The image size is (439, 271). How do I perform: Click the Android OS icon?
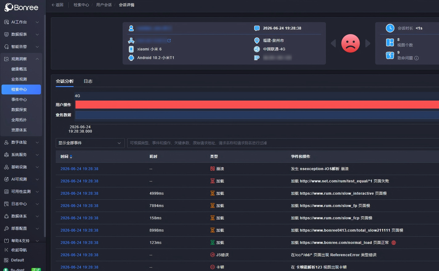coord(131,58)
